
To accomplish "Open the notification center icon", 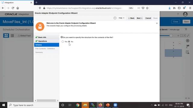I will point(188,105).
